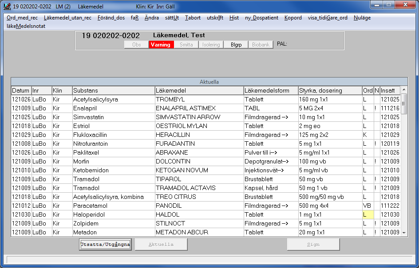Click the VB order cell for PANODIL
Viewport: 419px width, 268px height.
point(368,206)
